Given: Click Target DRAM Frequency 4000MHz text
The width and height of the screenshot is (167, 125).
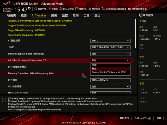Looking at the screenshot, I should pyautogui.click(x=26, y=30).
